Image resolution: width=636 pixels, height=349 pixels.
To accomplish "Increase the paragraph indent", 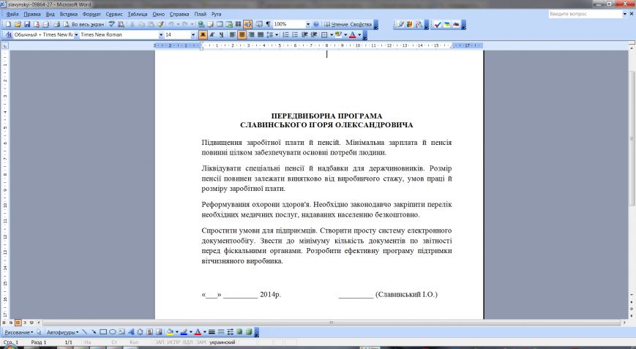I will [x=314, y=35].
